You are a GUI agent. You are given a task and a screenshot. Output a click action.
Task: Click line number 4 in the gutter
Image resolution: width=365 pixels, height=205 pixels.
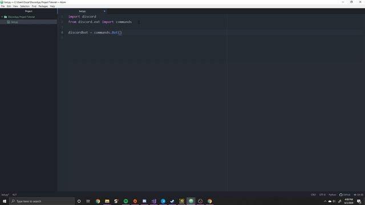(62, 32)
